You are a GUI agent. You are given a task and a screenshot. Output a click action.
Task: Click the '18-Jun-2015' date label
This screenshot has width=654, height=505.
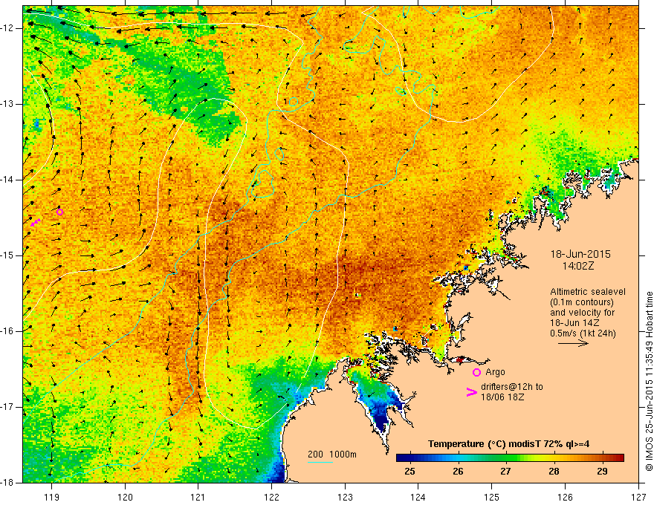tap(580, 254)
